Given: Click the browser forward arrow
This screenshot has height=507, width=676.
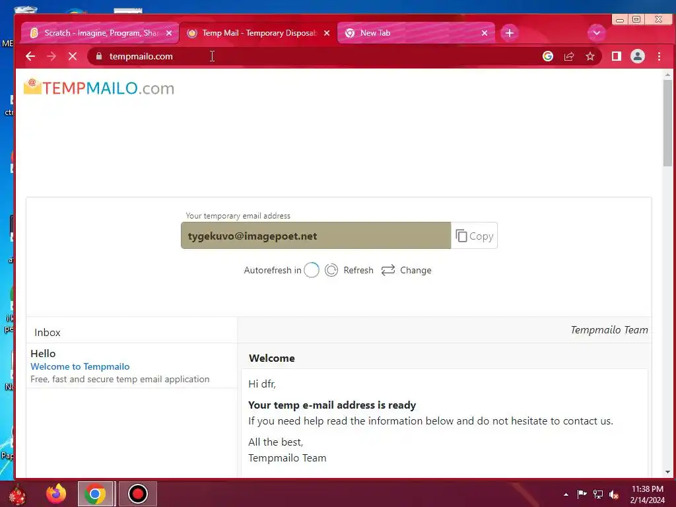Looking at the screenshot, I should (x=51, y=57).
